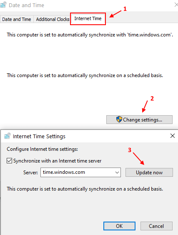Close the Date and Time window
This screenshot has width=178, height=235.
176,5
